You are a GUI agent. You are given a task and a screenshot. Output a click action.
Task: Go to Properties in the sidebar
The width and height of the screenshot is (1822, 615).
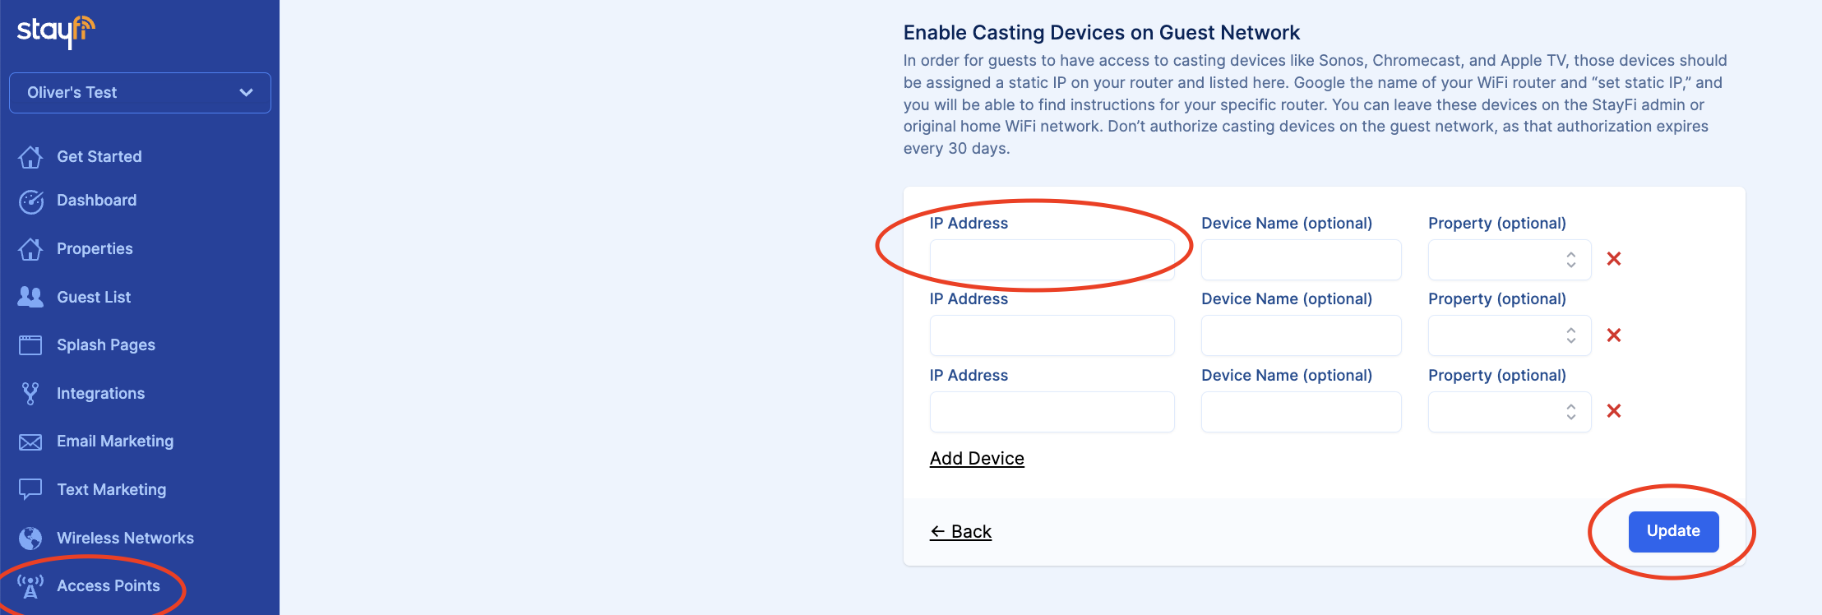pos(95,249)
